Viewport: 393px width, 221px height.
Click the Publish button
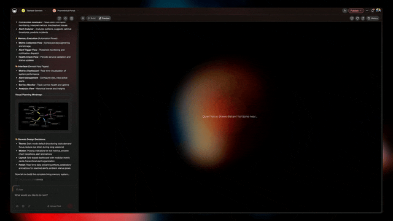[x=356, y=10]
